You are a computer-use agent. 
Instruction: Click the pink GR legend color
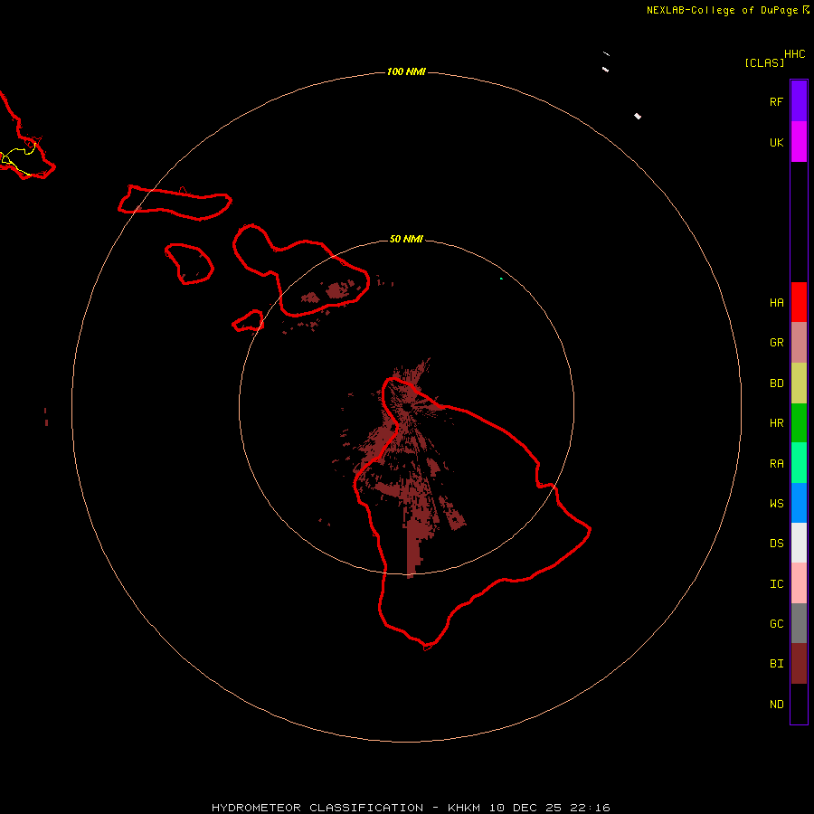coord(799,343)
